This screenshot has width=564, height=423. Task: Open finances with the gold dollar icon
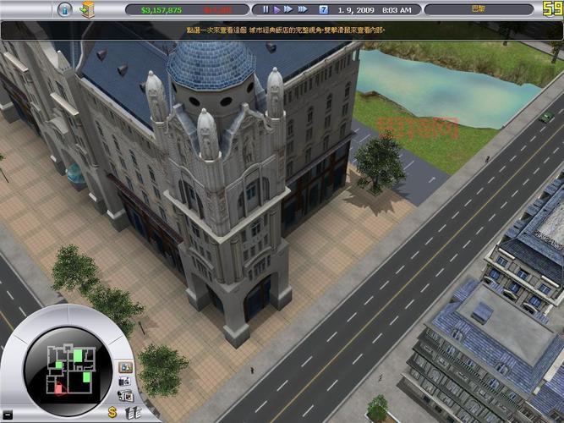point(112,413)
